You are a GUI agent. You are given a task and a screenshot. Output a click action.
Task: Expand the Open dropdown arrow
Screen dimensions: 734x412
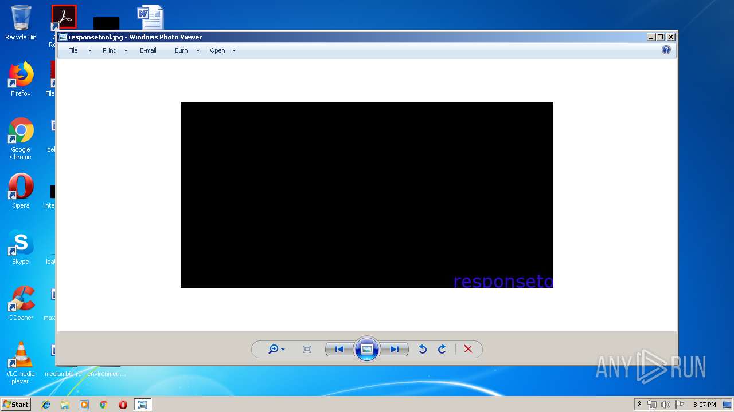[x=234, y=51]
